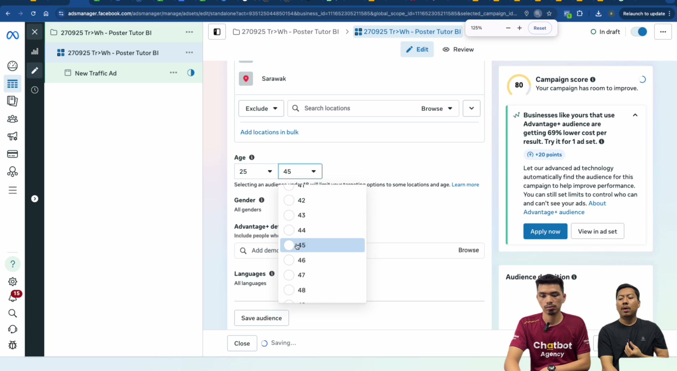The width and height of the screenshot is (677, 371).
Task: Click the search magnifier in sidebar
Action: click(x=13, y=313)
